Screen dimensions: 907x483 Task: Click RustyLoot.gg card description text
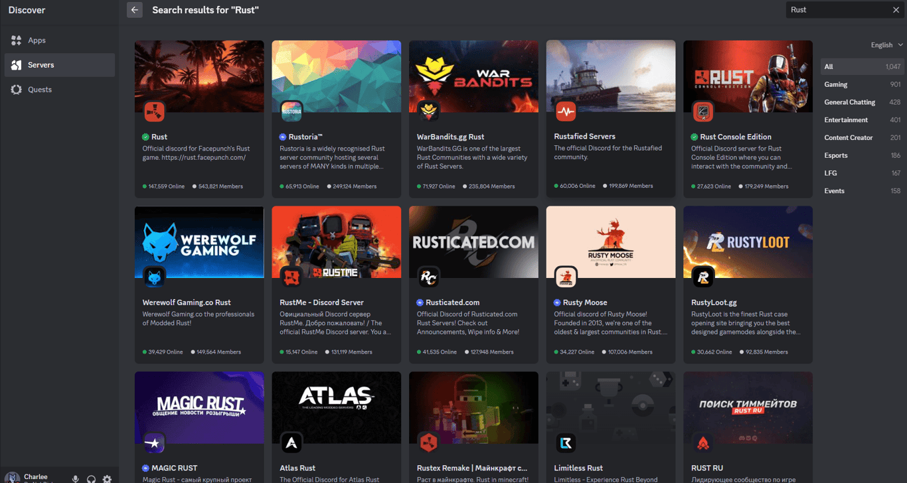pos(746,323)
